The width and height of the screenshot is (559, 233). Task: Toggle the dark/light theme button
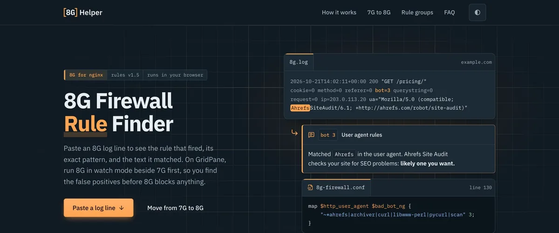(477, 13)
